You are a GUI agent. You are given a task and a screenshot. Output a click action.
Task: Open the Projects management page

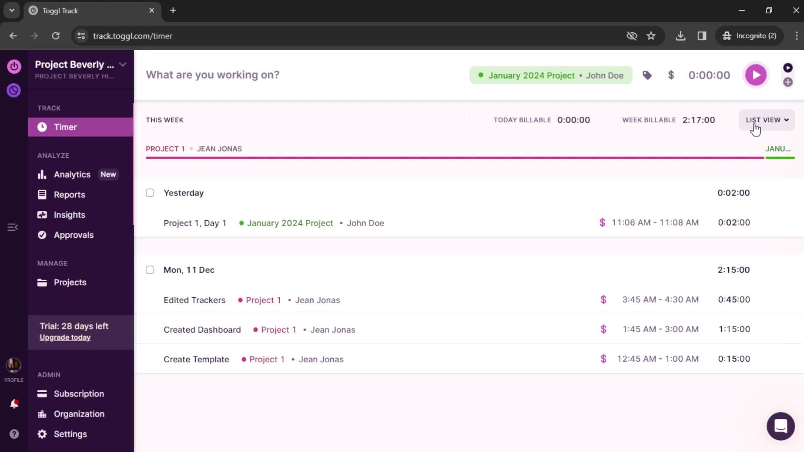[70, 282]
